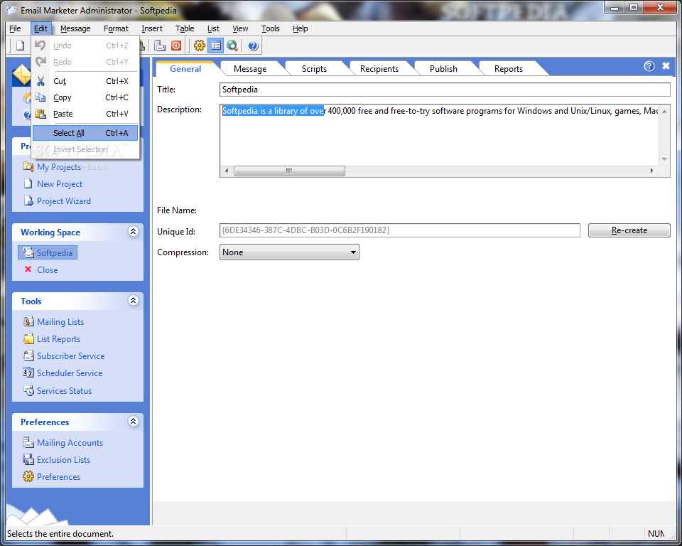The width and height of the screenshot is (682, 546).
Task: Close the project panel with white X
Action: coord(666,65)
